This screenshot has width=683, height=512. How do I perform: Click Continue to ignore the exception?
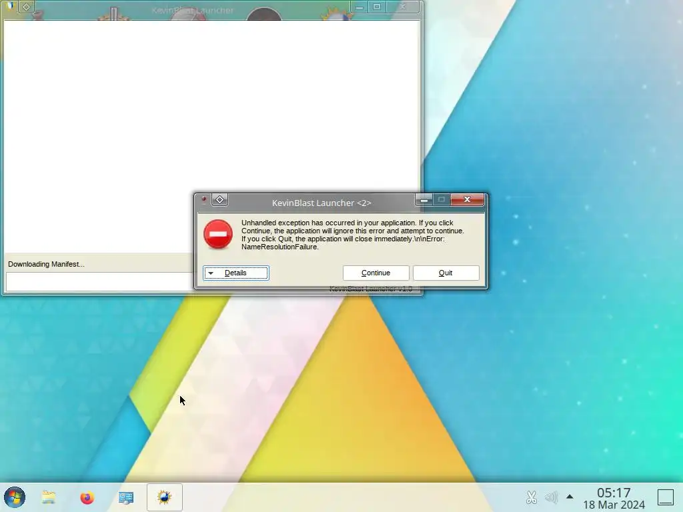(376, 273)
